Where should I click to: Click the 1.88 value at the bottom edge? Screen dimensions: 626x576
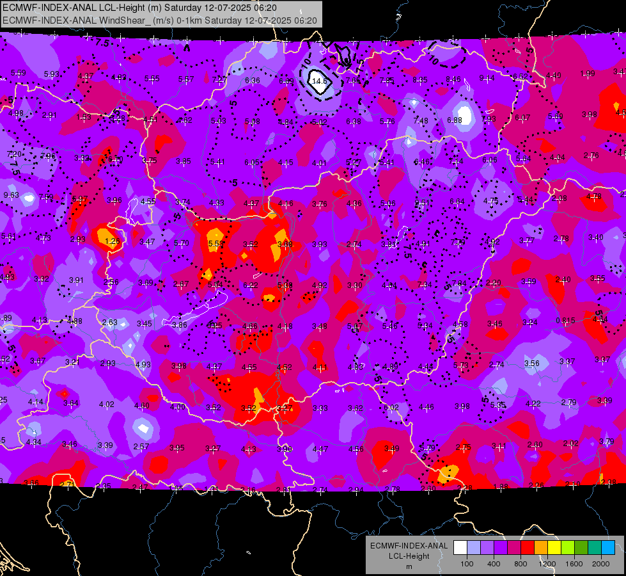pyautogui.click(x=501, y=487)
